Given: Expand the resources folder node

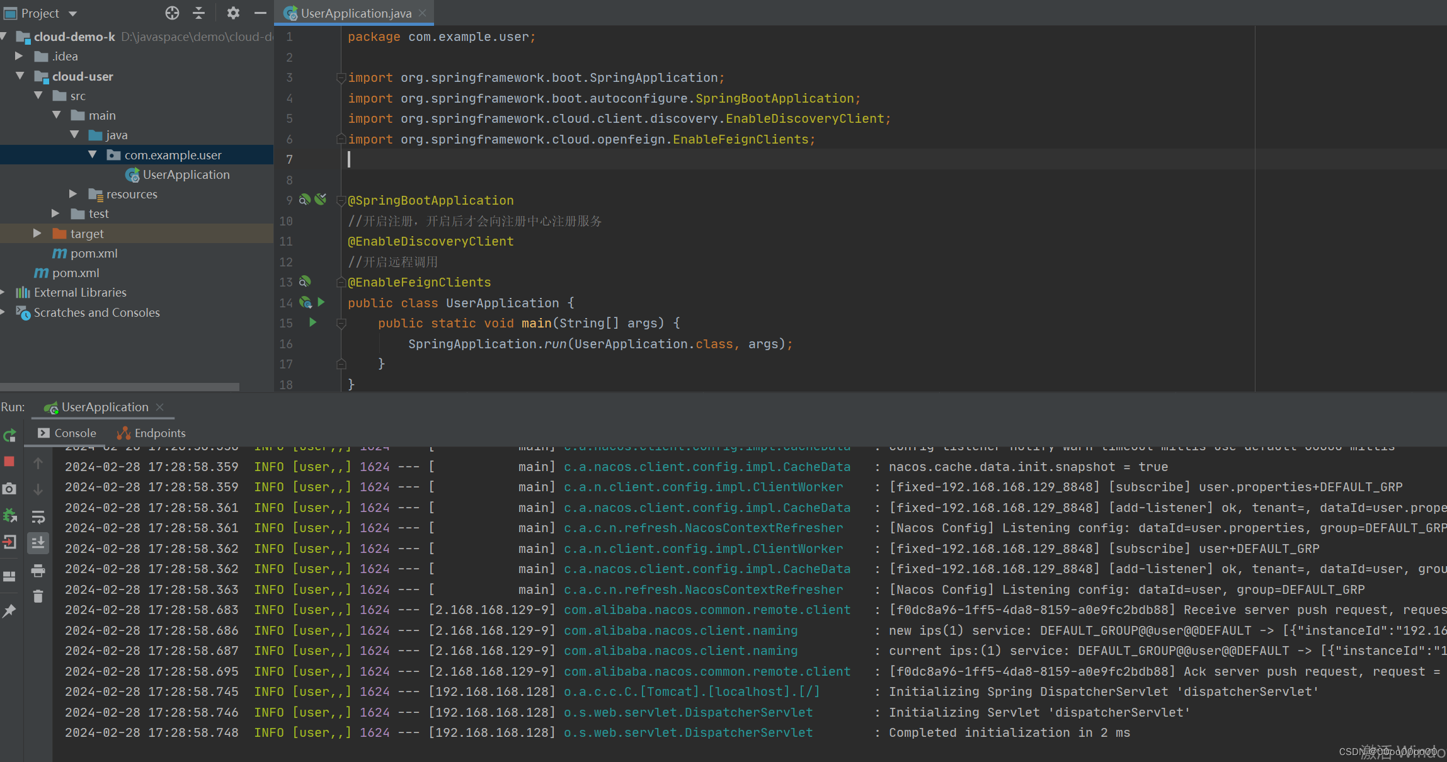Looking at the screenshot, I should pos(73,194).
